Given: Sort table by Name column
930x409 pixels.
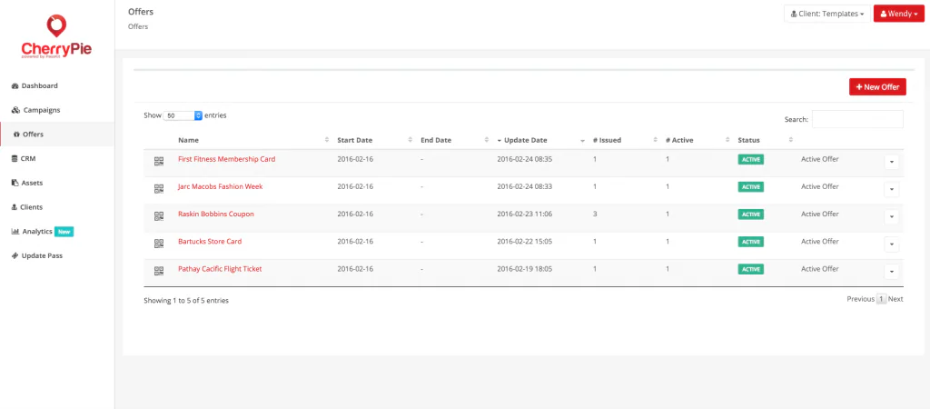Looking at the screenshot, I should pos(253,140).
